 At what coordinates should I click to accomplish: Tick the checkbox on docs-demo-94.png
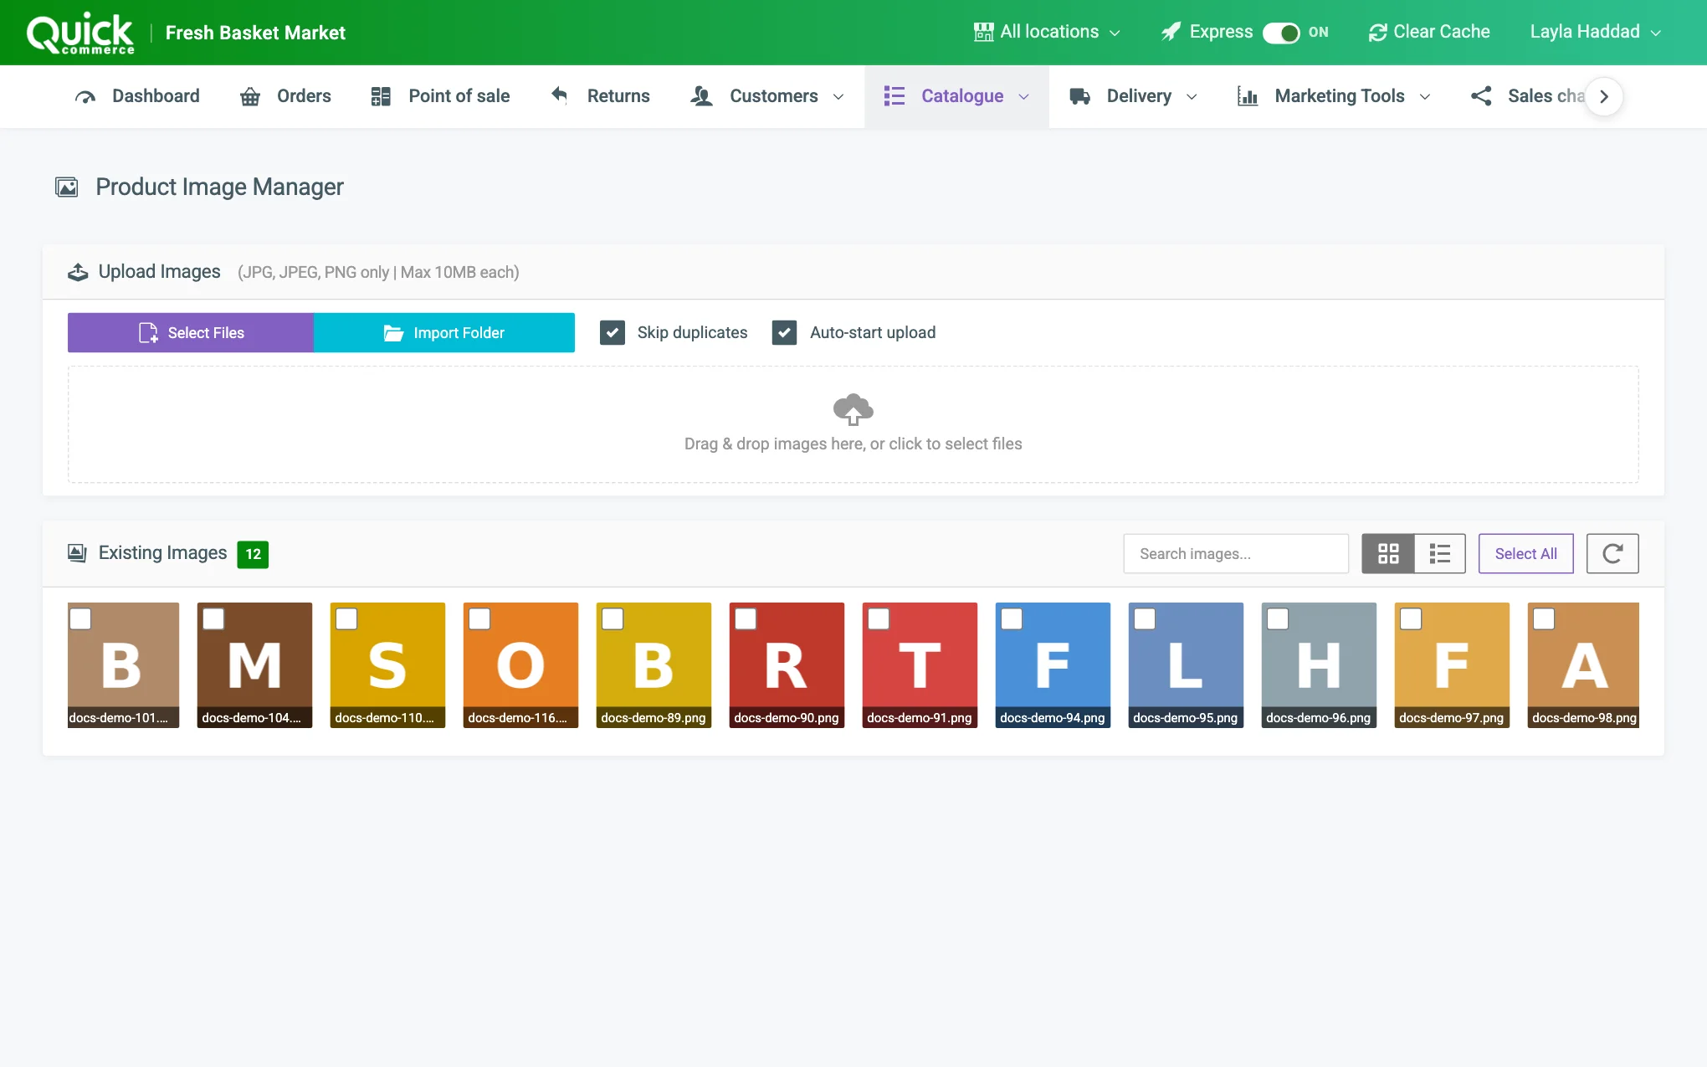coord(1012,618)
